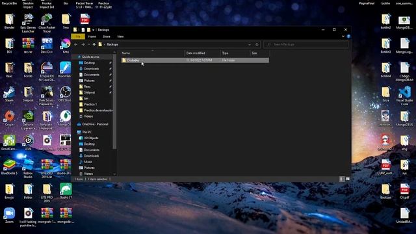Viewport: 416px width, 234px height.
Task: Open bin folder in navigation pane
Action: coord(86,98)
